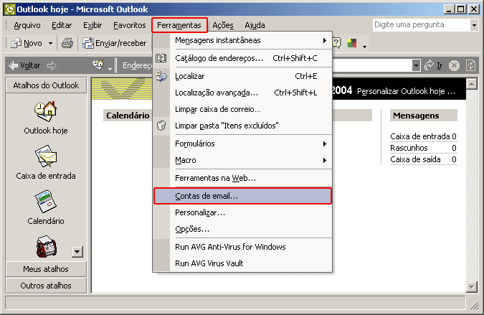Open the Arquivo menu
Image resolution: width=484 pixels, height=315 pixels.
[27, 25]
